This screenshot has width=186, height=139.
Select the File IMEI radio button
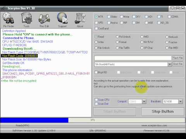tap(167, 48)
